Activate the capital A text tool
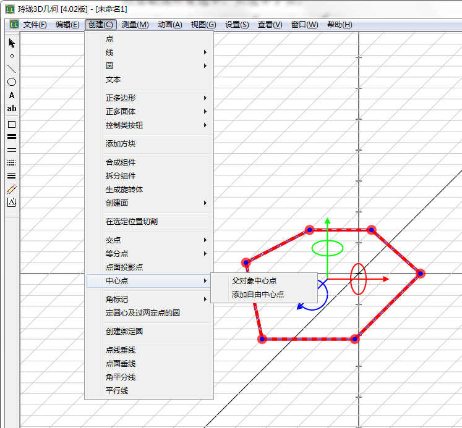This screenshot has height=428, width=462. click(x=11, y=96)
